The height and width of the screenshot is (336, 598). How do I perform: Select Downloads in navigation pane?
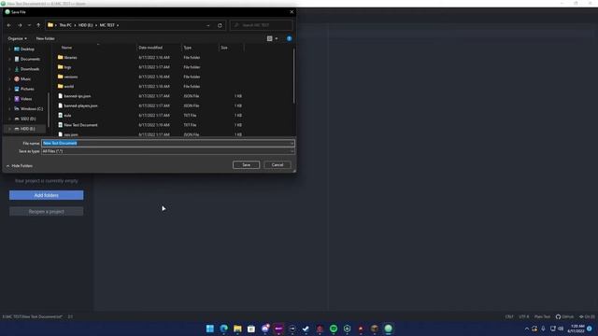tap(30, 69)
